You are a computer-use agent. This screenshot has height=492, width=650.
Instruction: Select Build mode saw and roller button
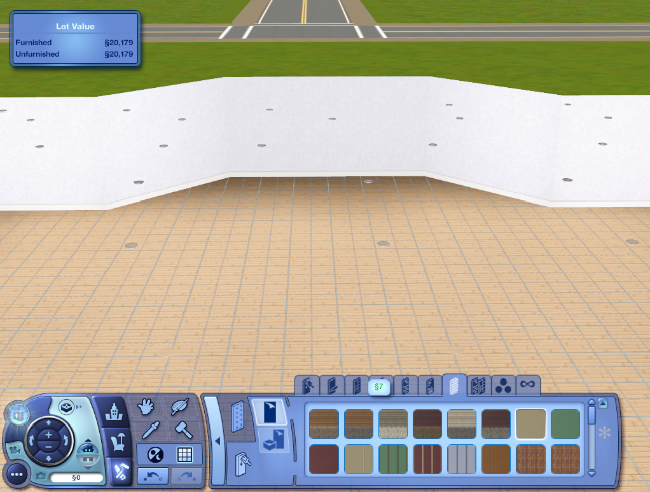click(x=121, y=471)
